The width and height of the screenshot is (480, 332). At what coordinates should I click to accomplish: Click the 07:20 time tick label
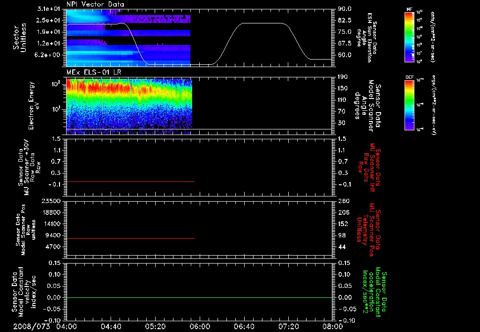[288, 326]
